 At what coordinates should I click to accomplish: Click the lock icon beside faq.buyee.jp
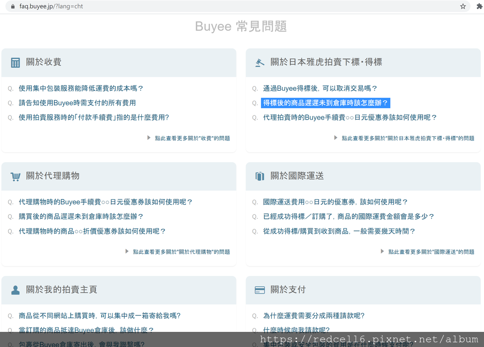pyautogui.click(x=13, y=6)
